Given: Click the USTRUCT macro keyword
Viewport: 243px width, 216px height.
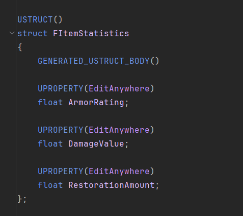Looking at the screenshot, I should (x=35, y=19).
